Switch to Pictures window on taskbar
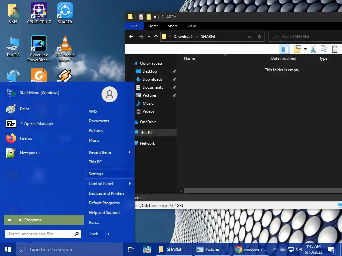342x256 pixels. click(212, 249)
